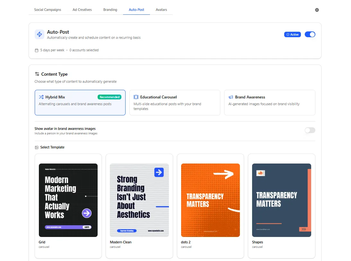Viewport: 351px width, 261px height.
Task: Click the Auto-Post lightning bolt icon
Action: [39, 34]
